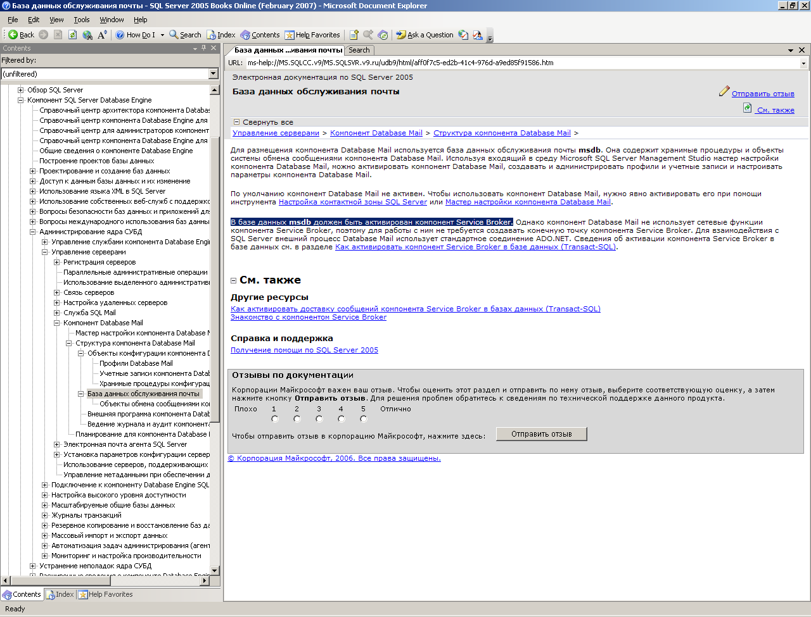The image size is (811, 617).
Task: Open the active document tabs list arrow
Action: (791, 50)
